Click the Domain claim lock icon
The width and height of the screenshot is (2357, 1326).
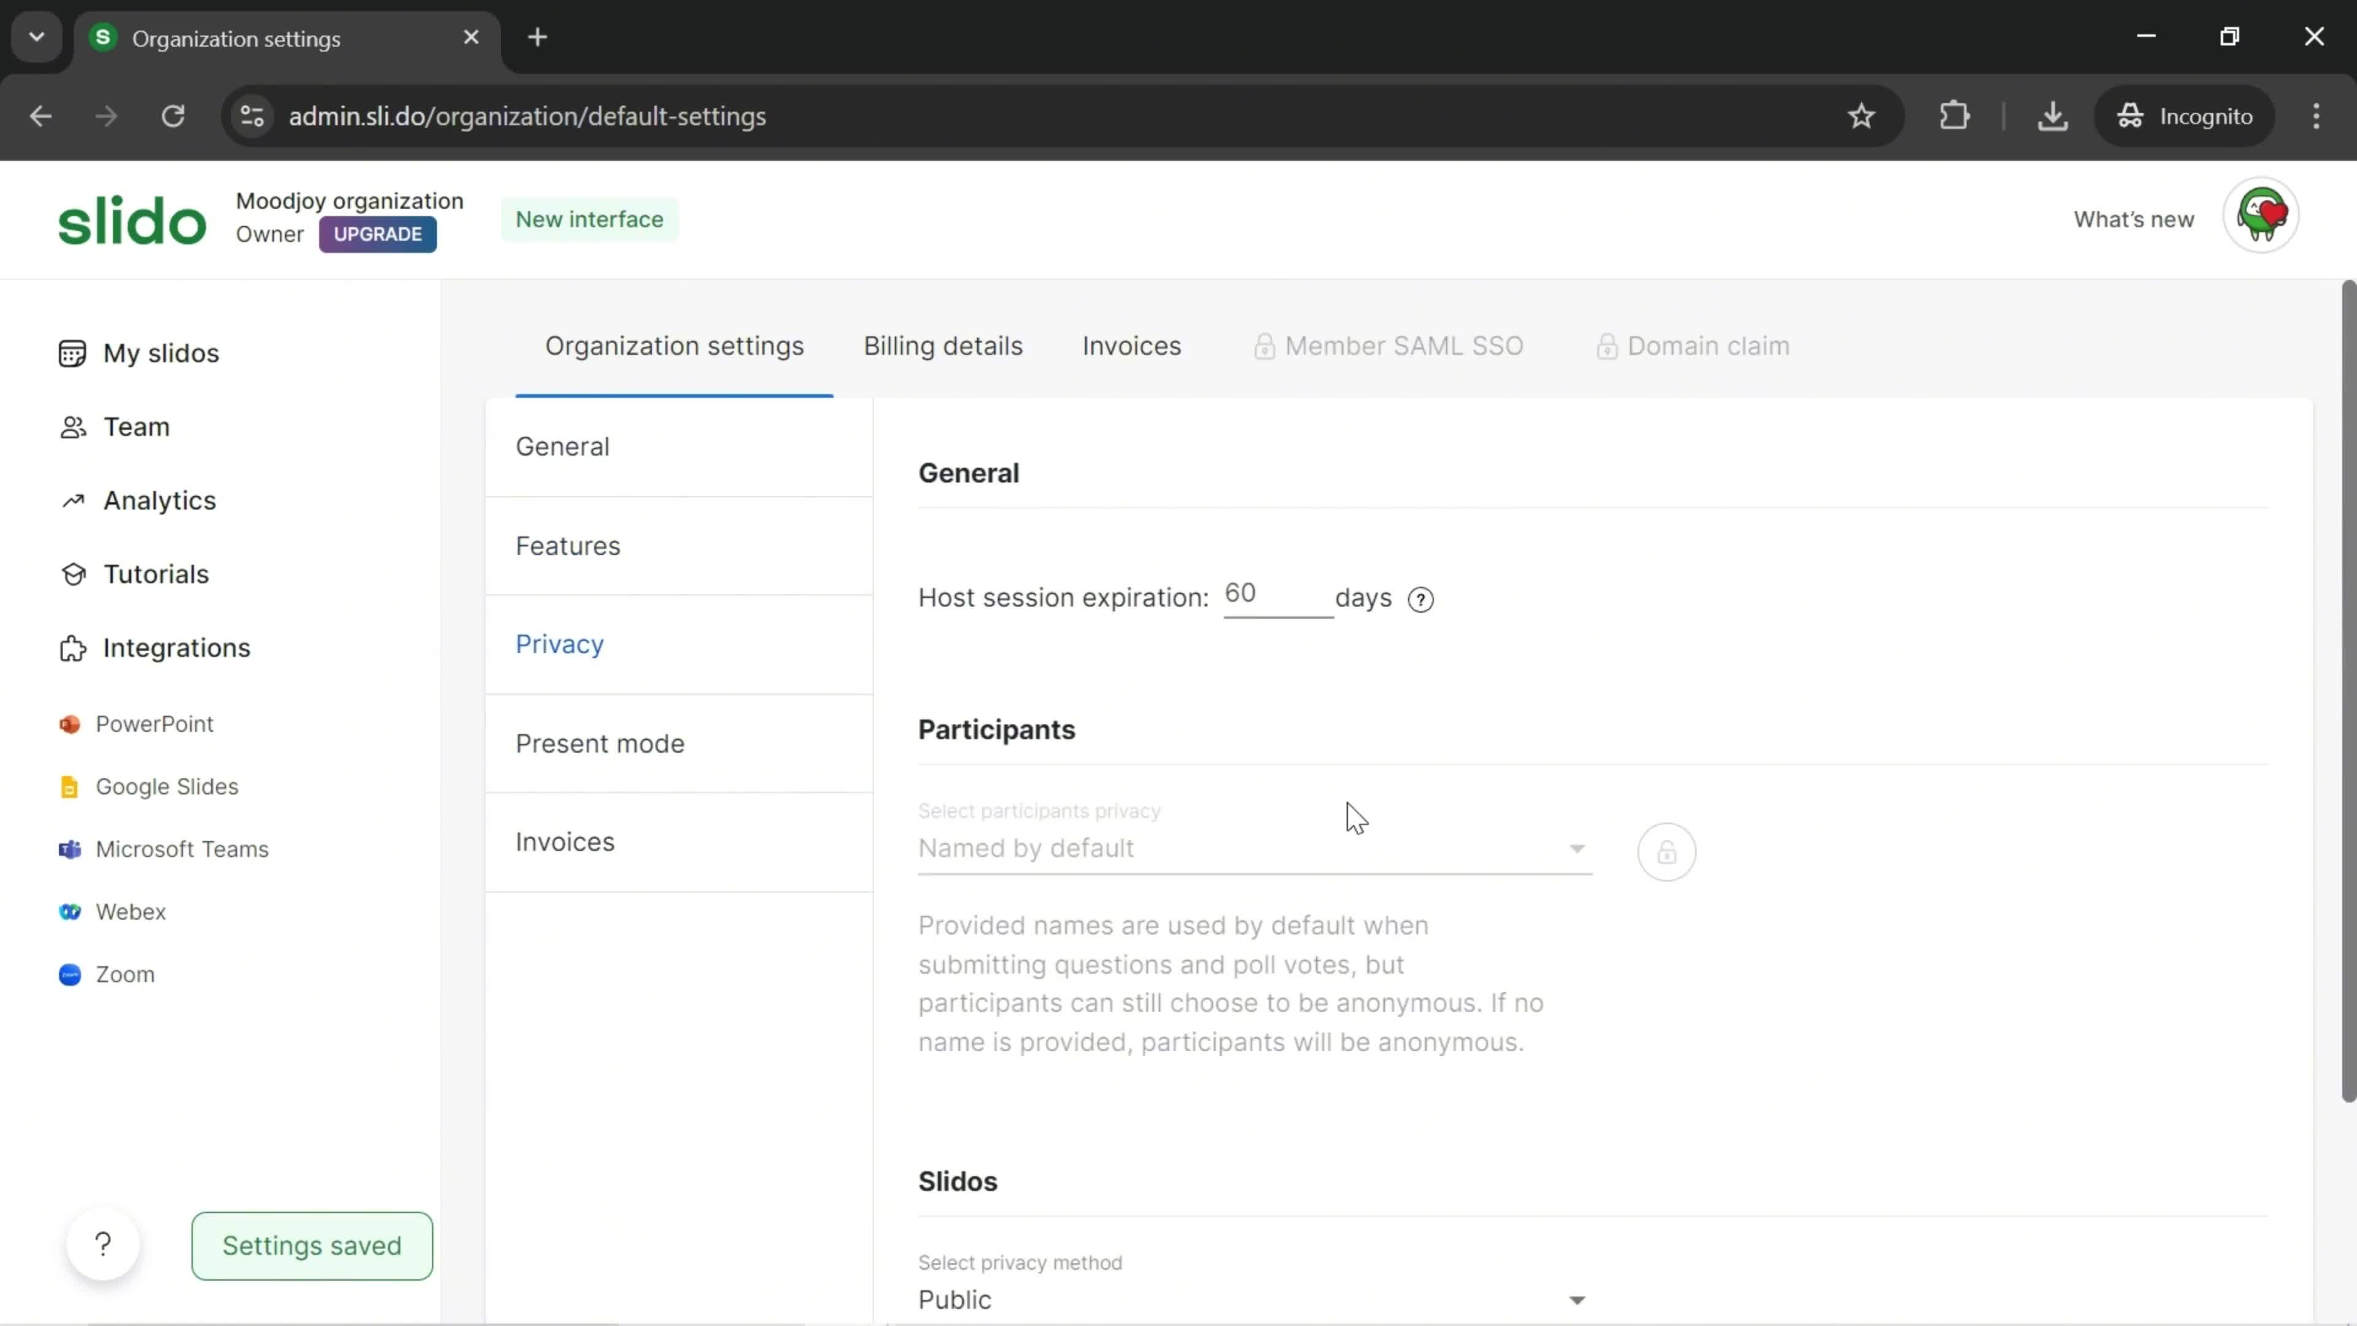(1607, 347)
